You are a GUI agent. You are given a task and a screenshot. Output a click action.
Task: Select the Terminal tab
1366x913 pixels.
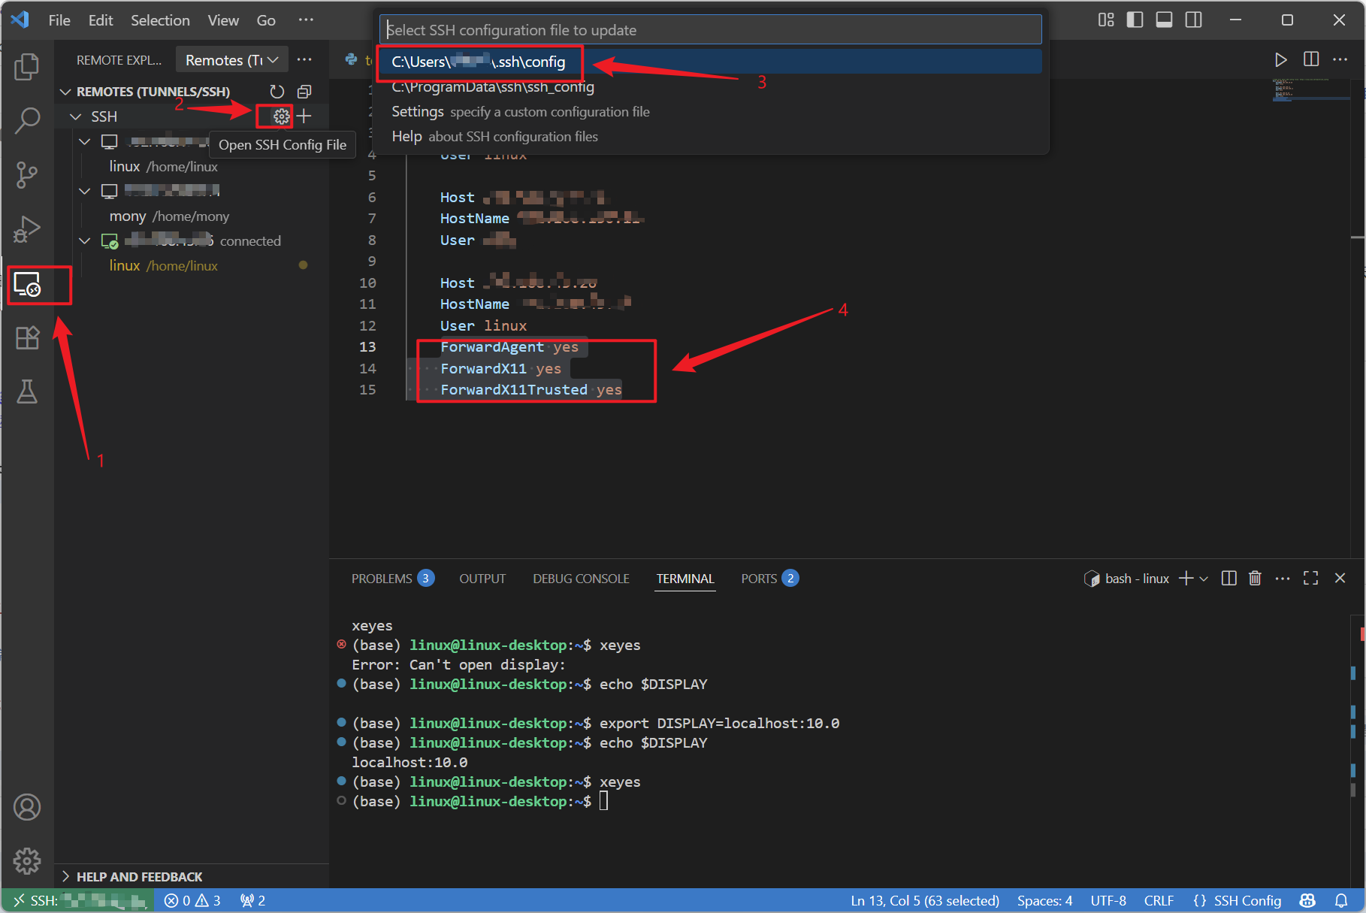tap(685, 579)
